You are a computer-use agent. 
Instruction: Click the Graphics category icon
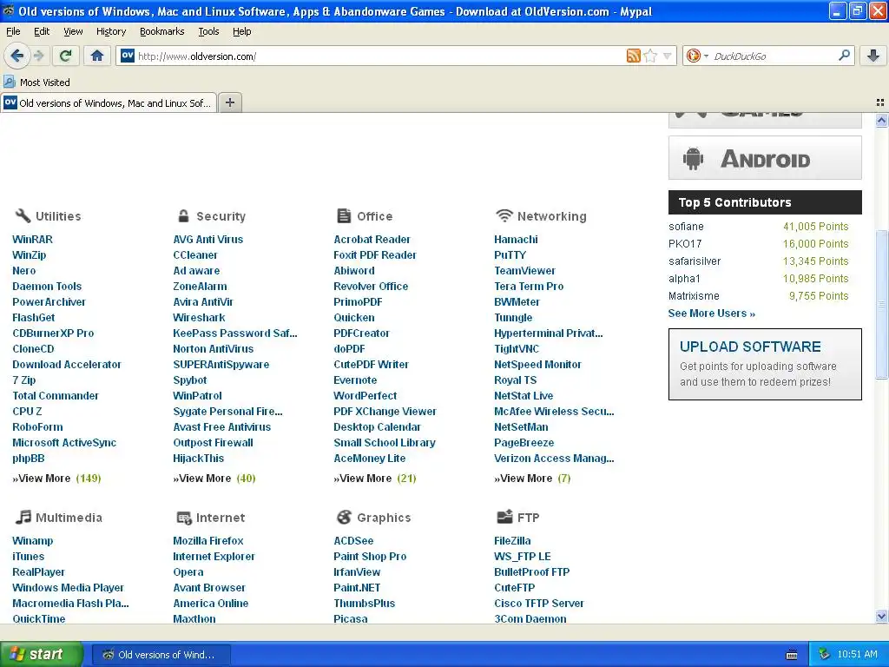pyautogui.click(x=344, y=517)
